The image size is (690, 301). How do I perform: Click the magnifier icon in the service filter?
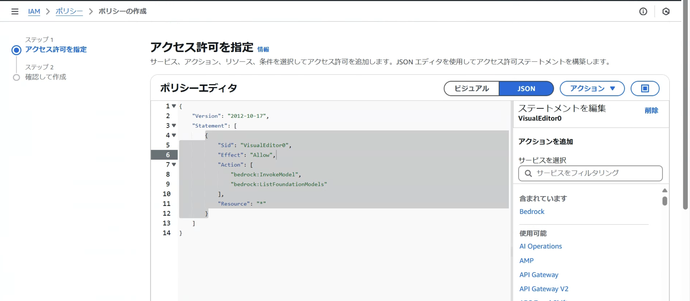pos(529,173)
